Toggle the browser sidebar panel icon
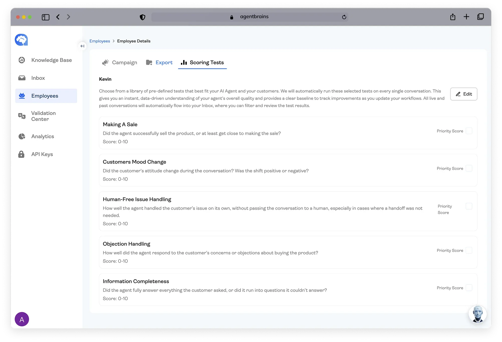This screenshot has height=342, width=502. 45,17
